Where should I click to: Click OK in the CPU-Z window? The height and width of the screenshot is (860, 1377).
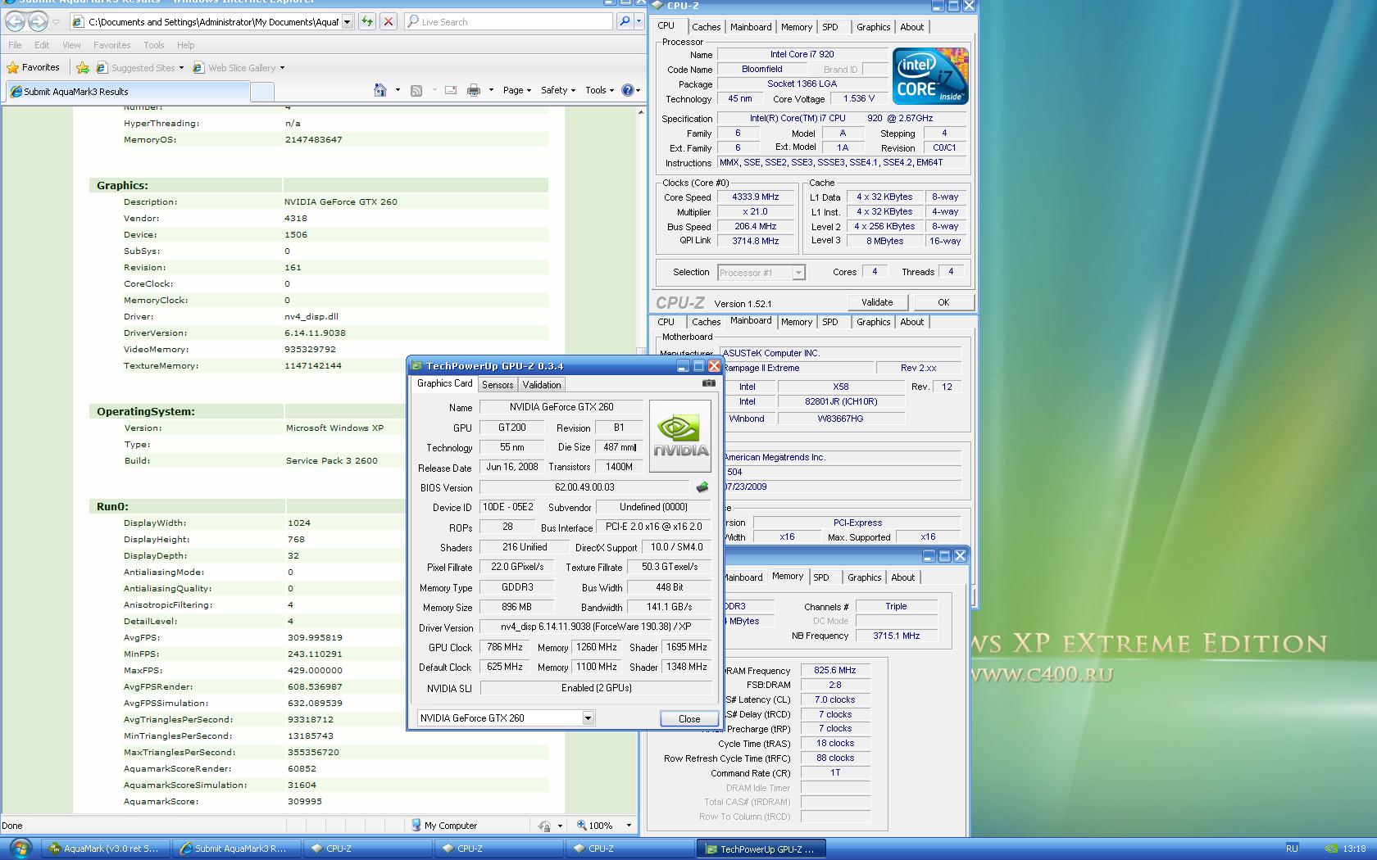[x=943, y=302]
